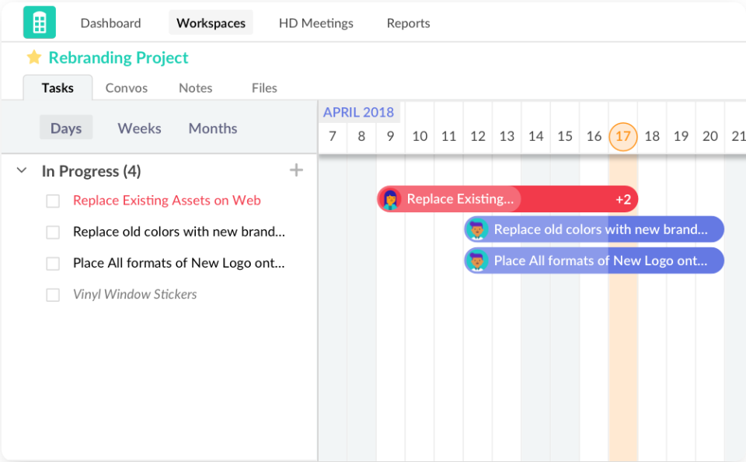Click the avatar on the Replace old colors bar
Image resolution: width=746 pixels, height=462 pixels.
coord(478,229)
